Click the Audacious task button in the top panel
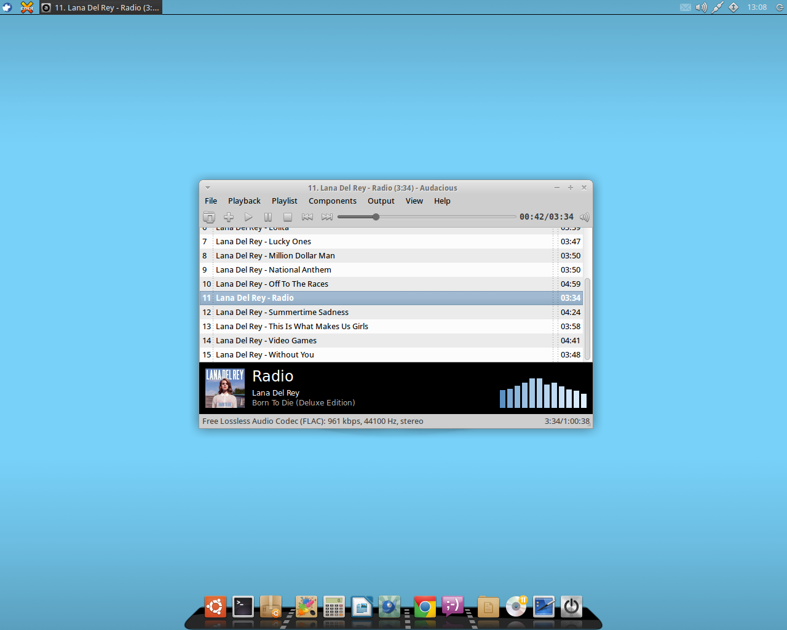This screenshot has width=787, height=630. click(x=101, y=7)
